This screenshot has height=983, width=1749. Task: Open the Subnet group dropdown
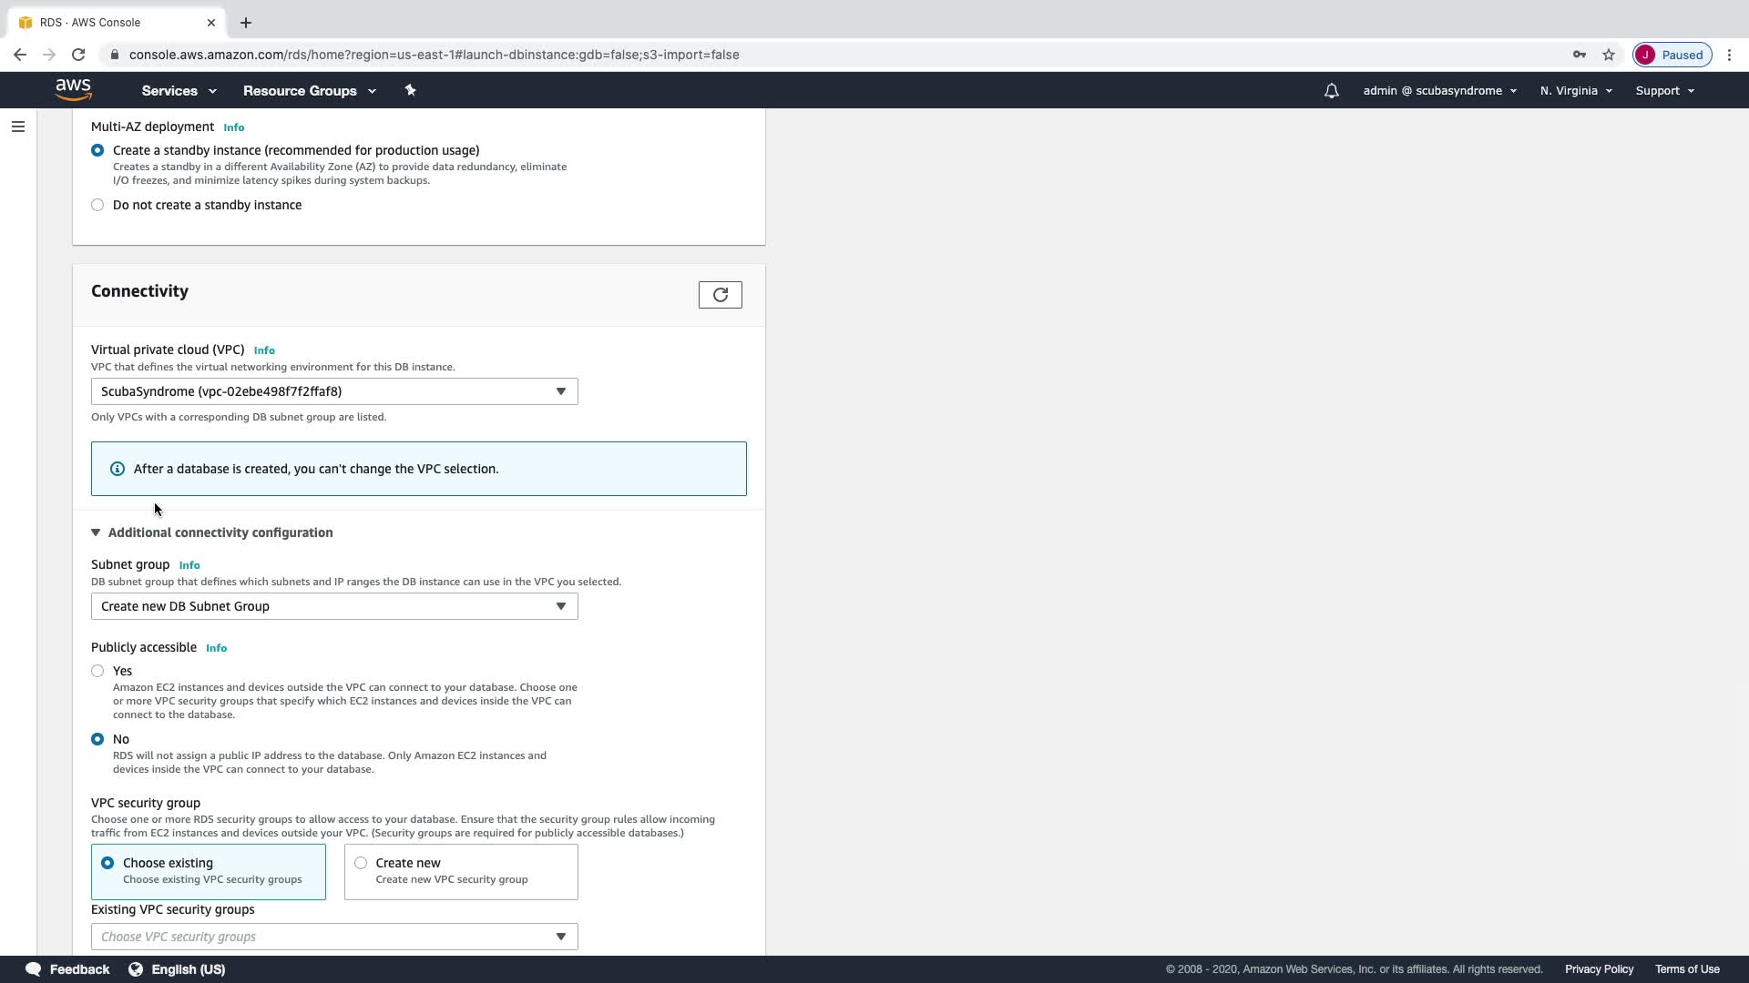tap(334, 606)
